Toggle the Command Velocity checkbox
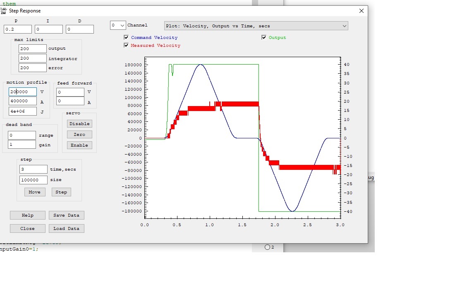The height and width of the screenshot is (290, 455). (x=126, y=38)
